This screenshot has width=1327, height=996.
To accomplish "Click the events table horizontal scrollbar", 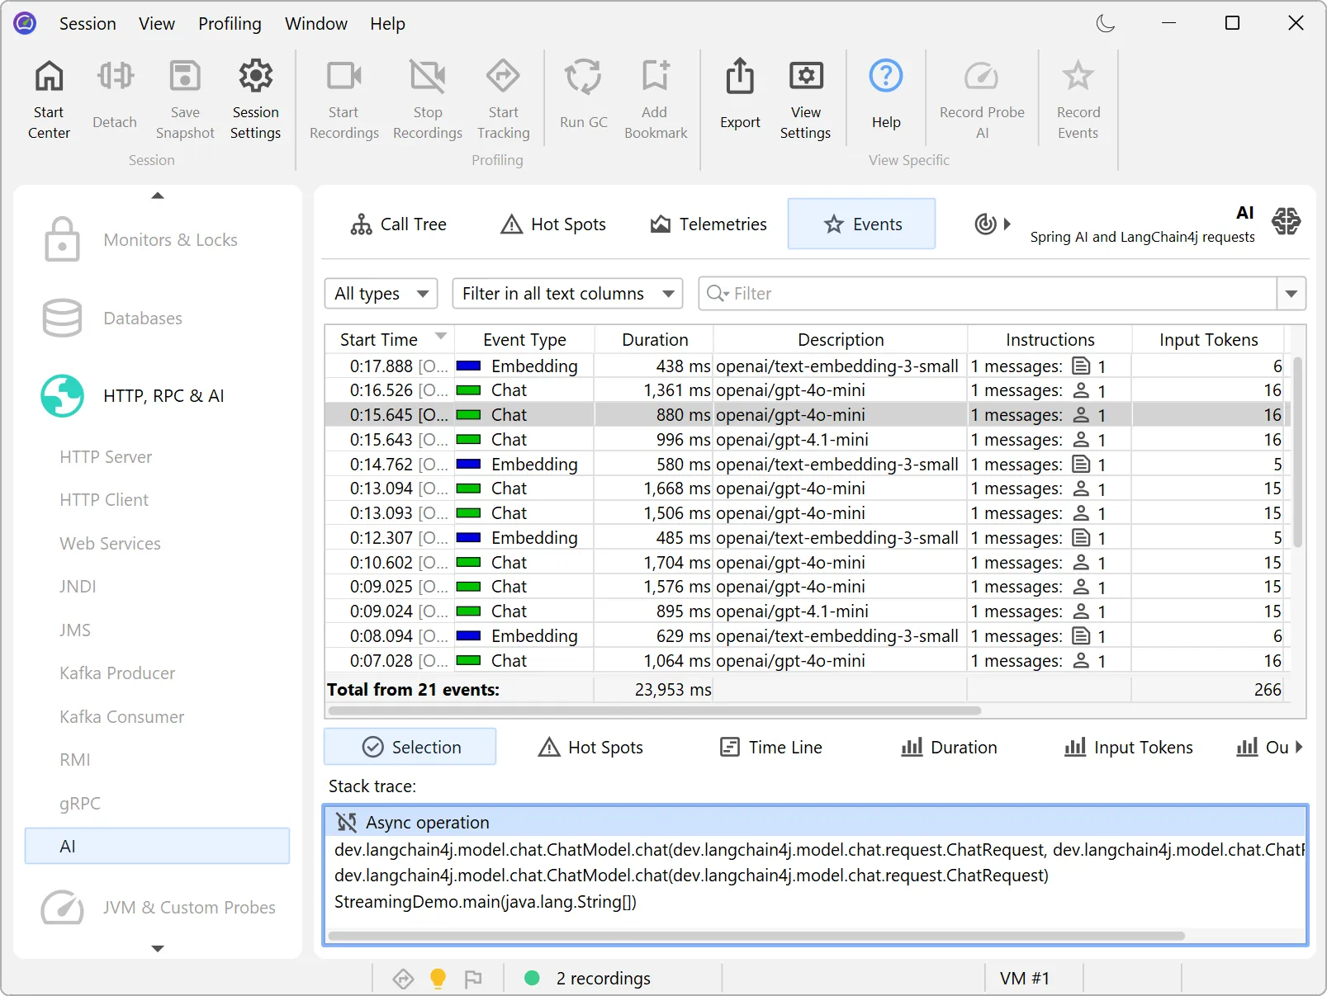I will (655, 710).
